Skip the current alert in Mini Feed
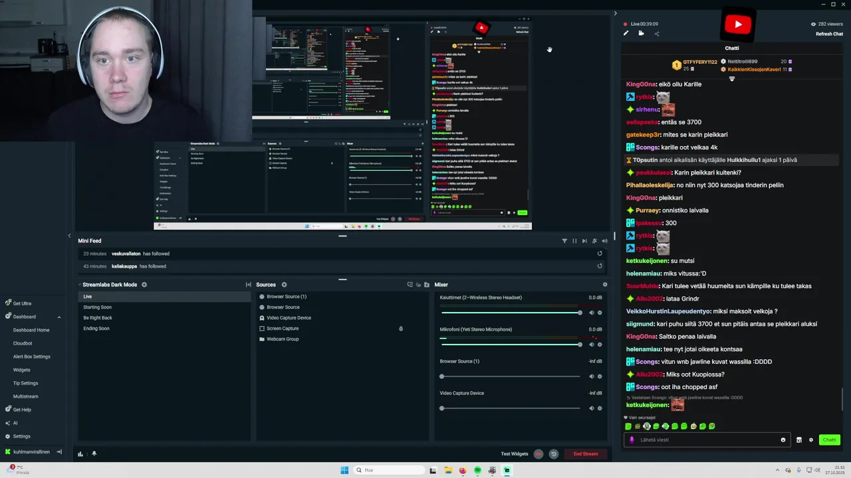Viewport: 851px width, 478px height. tap(584, 241)
